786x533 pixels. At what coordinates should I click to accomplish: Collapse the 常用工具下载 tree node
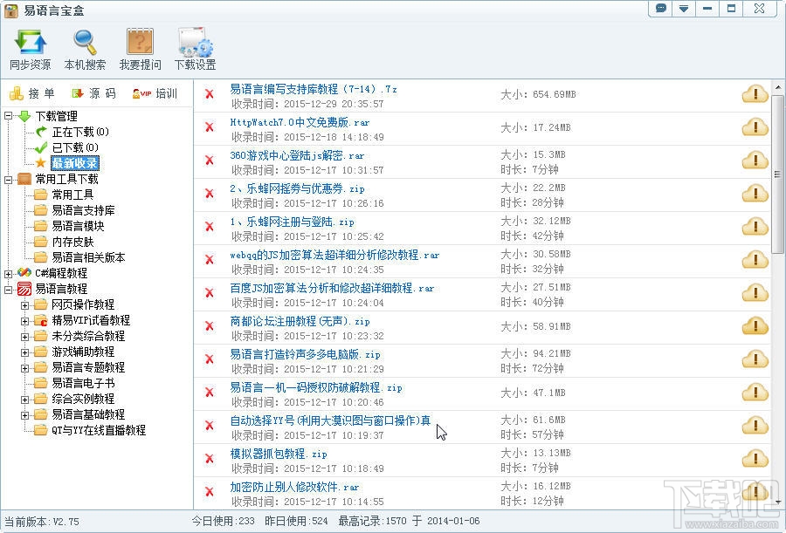[8, 180]
